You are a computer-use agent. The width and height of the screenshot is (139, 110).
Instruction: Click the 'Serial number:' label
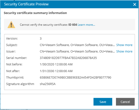[x=16, y=58]
